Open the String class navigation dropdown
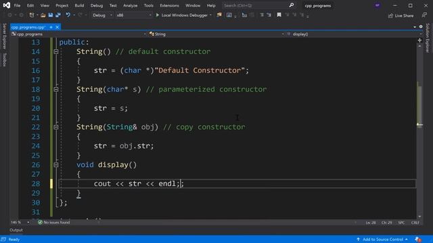This screenshot has width=433, height=243. pyautogui.click(x=216, y=34)
